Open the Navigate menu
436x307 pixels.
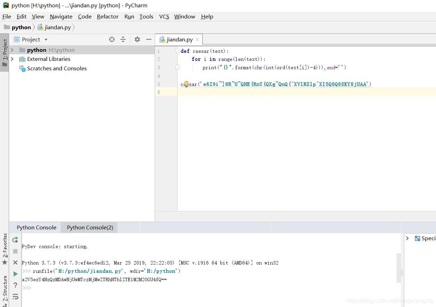coord(61,16)
